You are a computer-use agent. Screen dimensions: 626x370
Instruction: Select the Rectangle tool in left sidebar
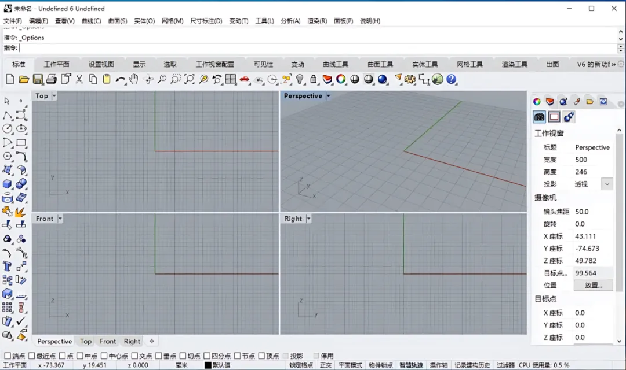click(x=21, y=143)
